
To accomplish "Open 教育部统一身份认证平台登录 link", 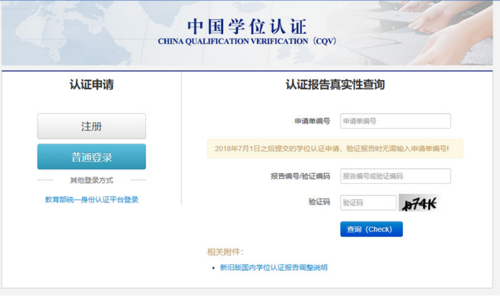I will click(92, 199).
